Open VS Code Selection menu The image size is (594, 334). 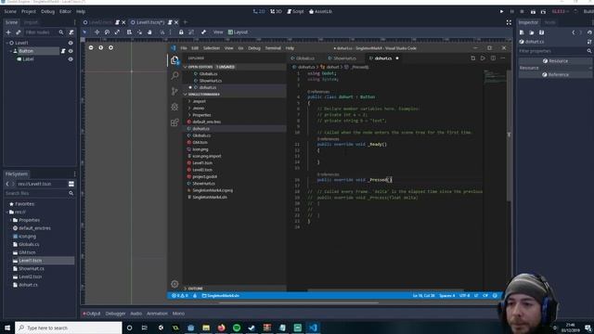pyautogui.click(x=212, y=48)
